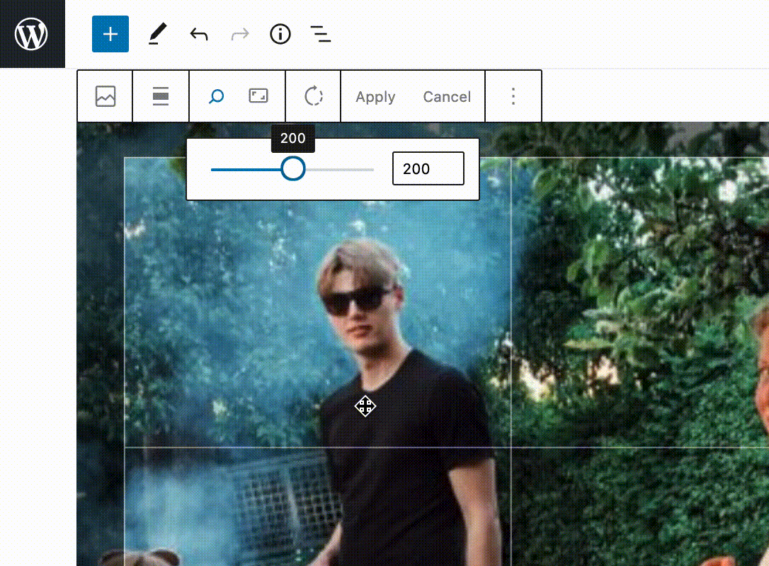Viewport: 769px width, 566px height.
Task: Click the zoom slider handle
Action: pyautogui.click(x=292, y=169)
